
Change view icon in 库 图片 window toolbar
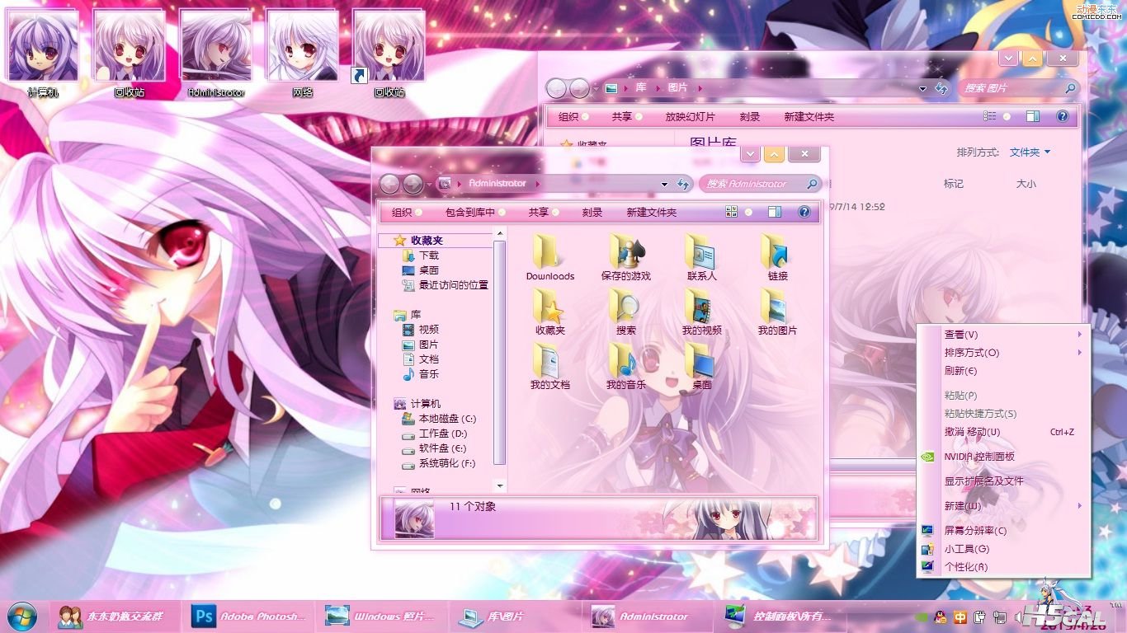(x=989, y=116)
